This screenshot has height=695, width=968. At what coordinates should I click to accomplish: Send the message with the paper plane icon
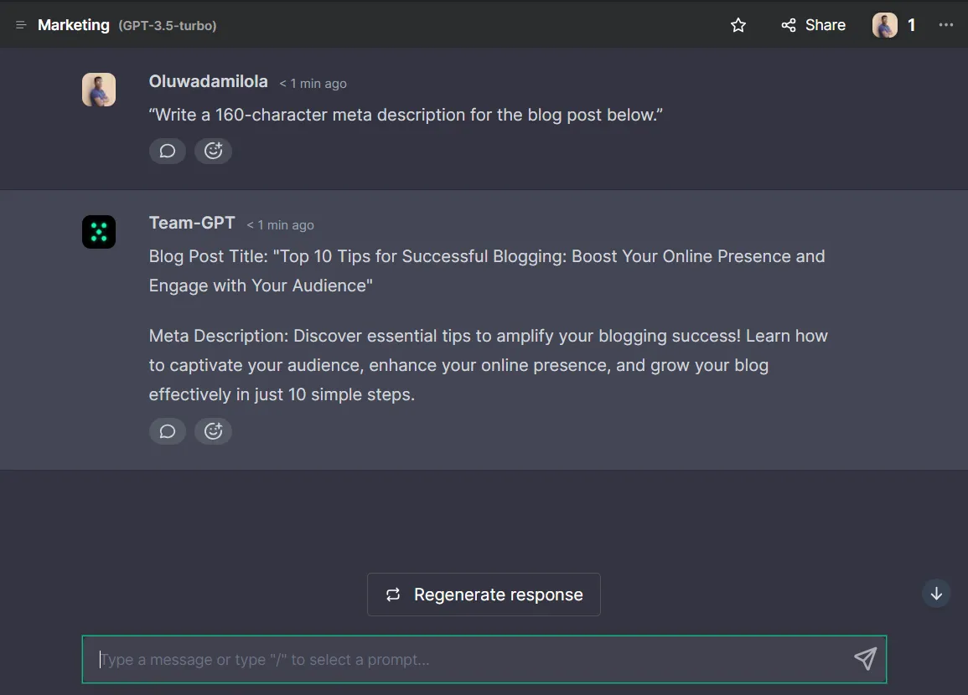[x=865, y=659]
